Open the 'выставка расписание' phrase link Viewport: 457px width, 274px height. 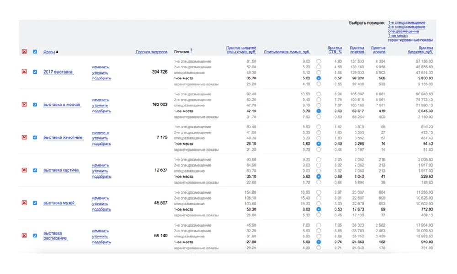click(55, 236)
